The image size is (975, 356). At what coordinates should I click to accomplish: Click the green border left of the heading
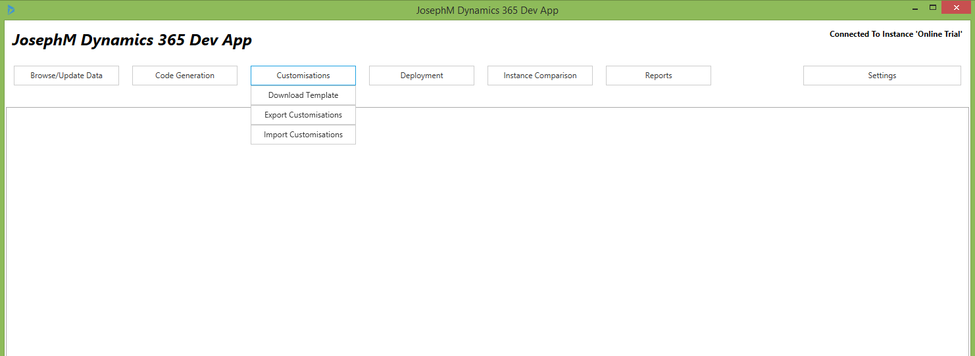(2, 40)
